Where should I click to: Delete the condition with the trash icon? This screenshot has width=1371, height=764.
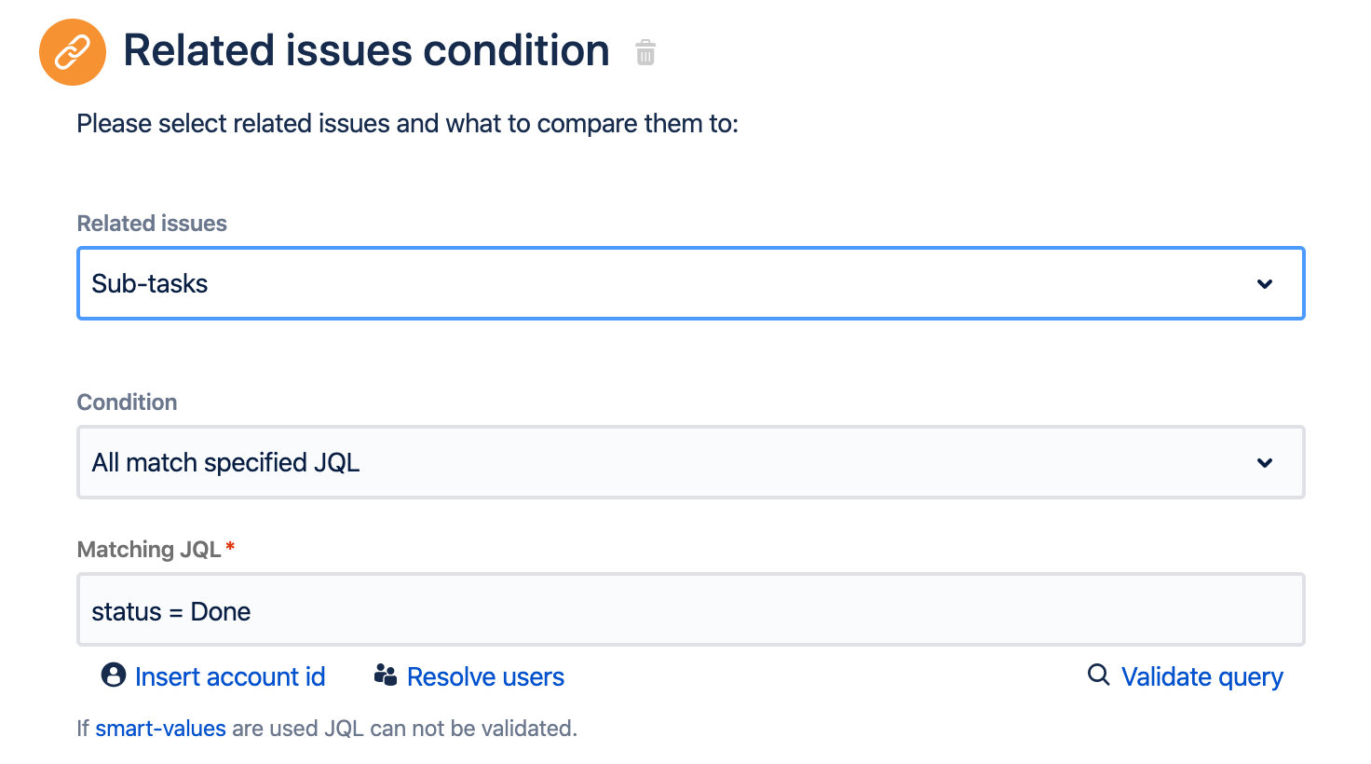click(645, 53)
